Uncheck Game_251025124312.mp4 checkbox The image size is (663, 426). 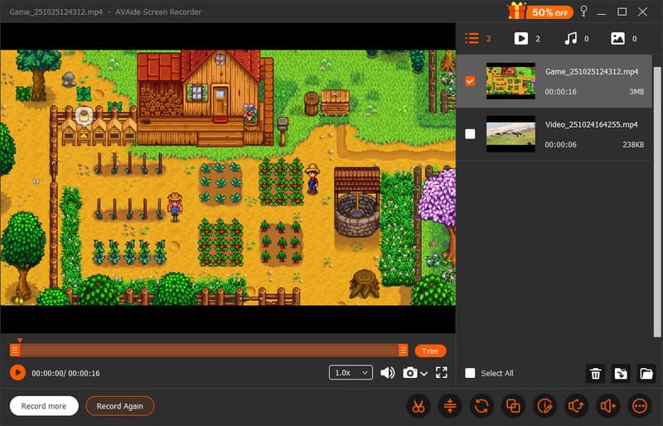470,80
